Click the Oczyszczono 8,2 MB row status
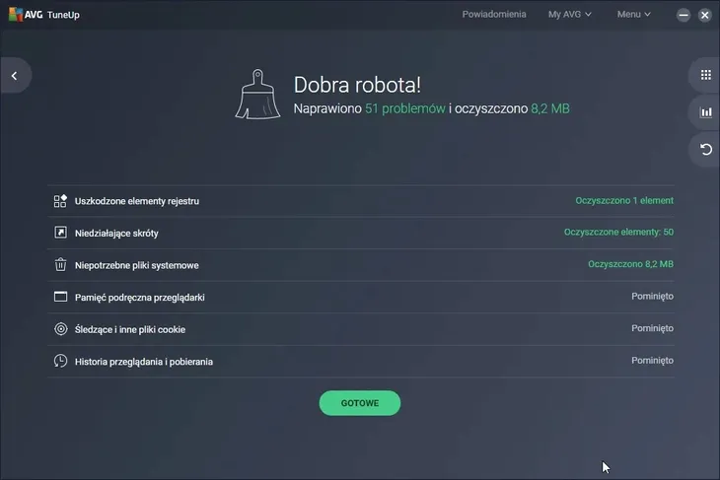 630,264
